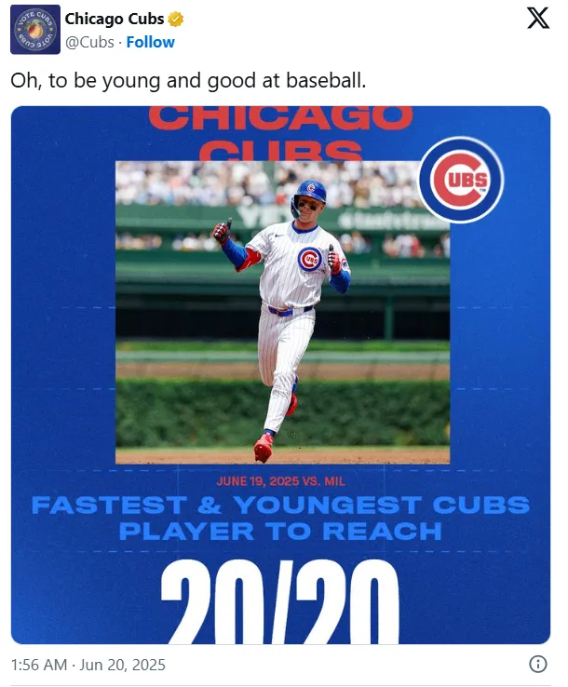Click the red CHICAGO title on the graphic
This screenshot has height=687, width=568.
[280, 118]
